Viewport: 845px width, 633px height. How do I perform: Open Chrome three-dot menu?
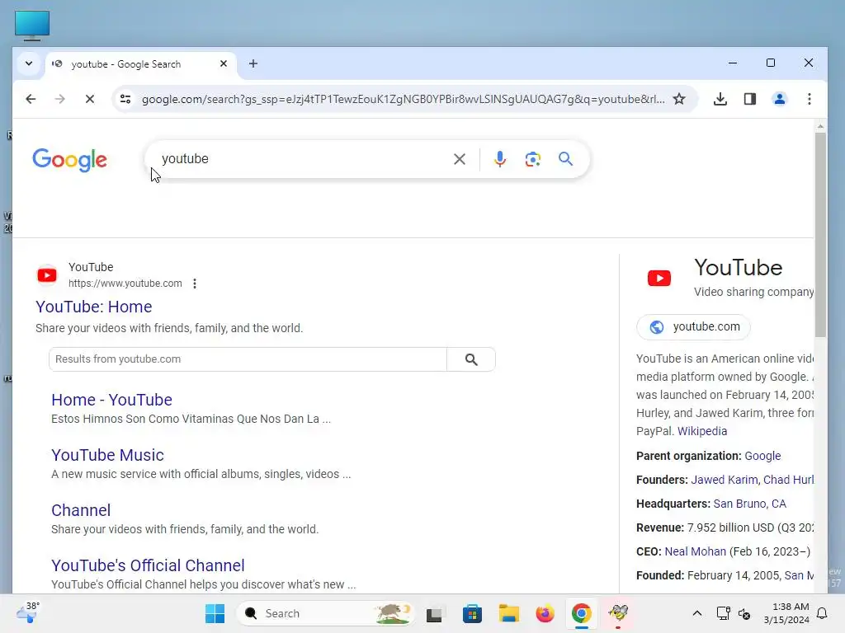point(809,99)
